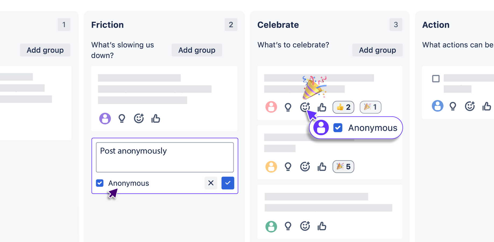494x242 pixels.
Task: Click the thumbs-up reaction count of 2
Action: point(343,107)
